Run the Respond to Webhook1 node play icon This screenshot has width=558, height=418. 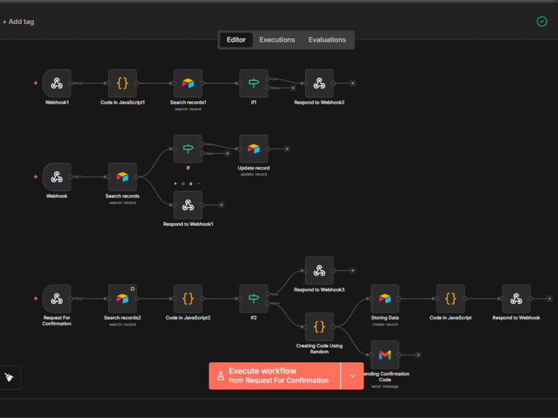175,184
